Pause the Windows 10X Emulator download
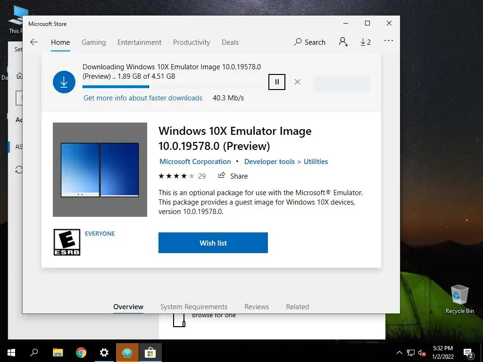 [276, 82]
